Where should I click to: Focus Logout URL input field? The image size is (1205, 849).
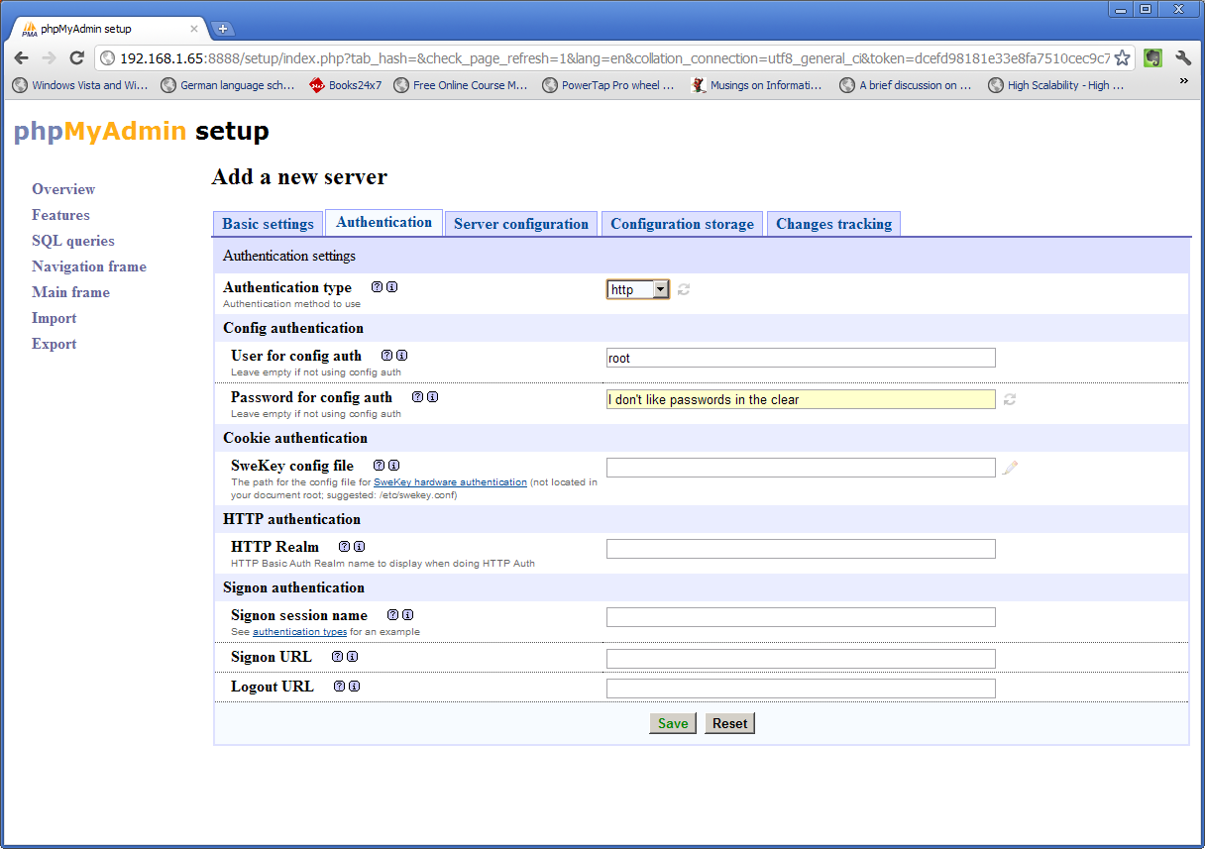801,689
